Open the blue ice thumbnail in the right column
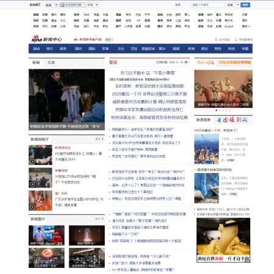Viewport: 274px width, 274px height. [206, 188]
